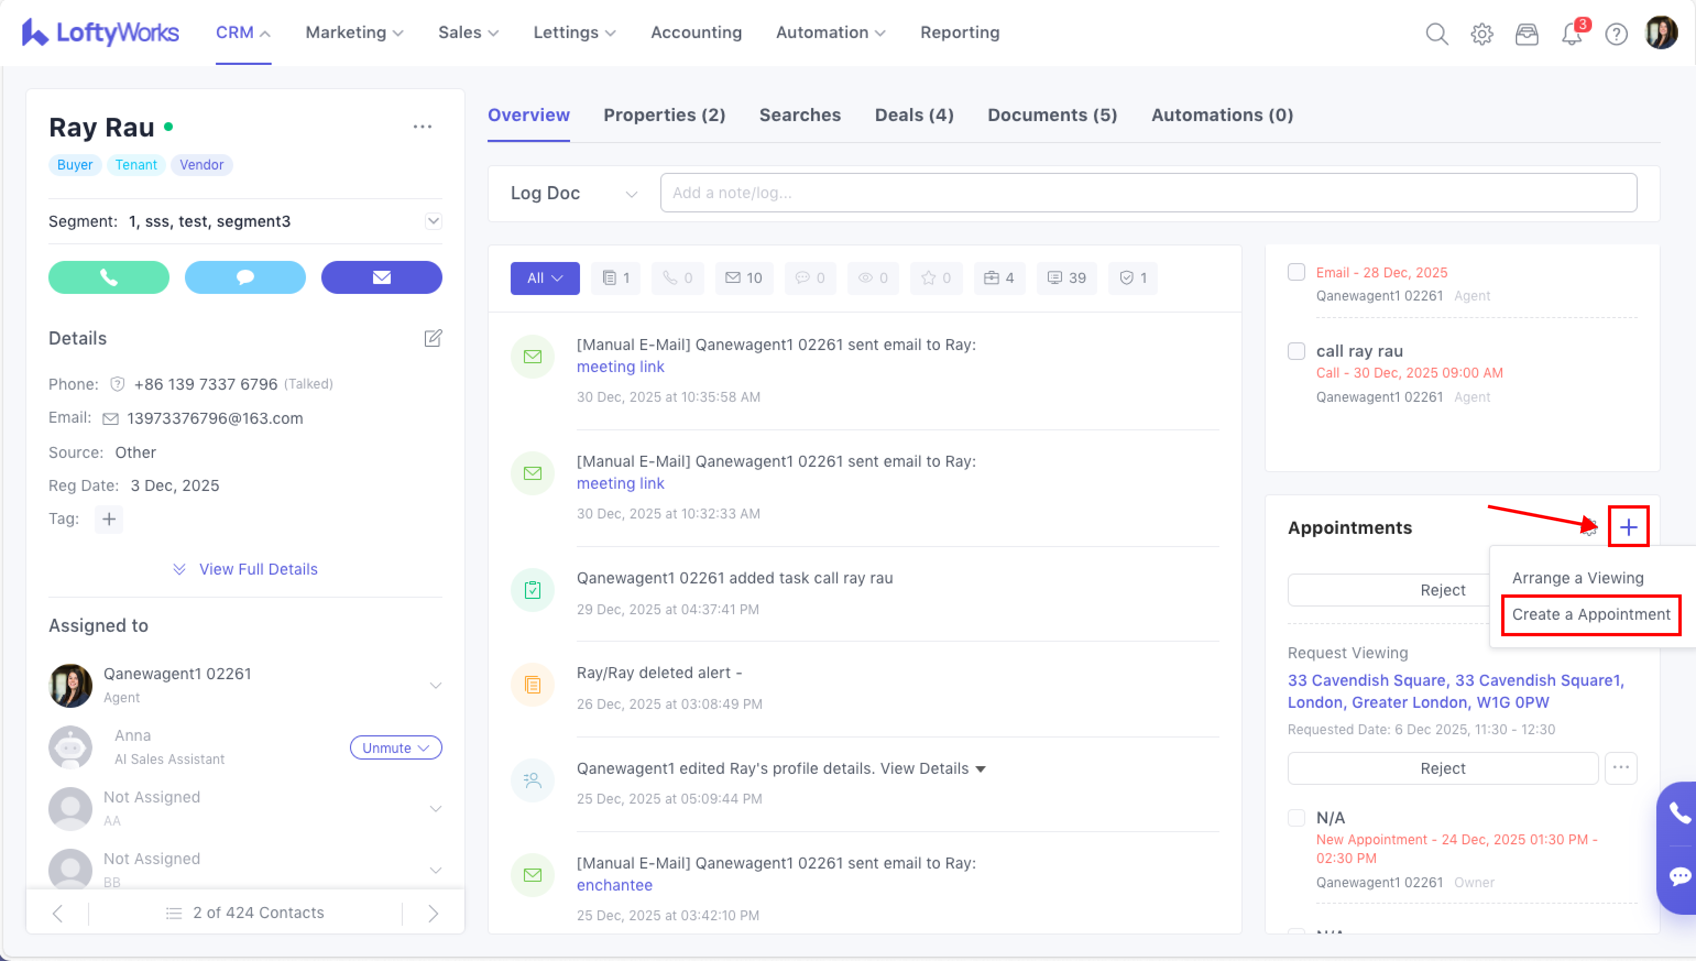Select Create a Appointment menu option

point(1590,614)
